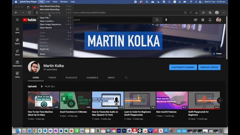Screen dimensions: 240x135
Task: Open Learn to Code For Beginners title
Action: point(138,113)
